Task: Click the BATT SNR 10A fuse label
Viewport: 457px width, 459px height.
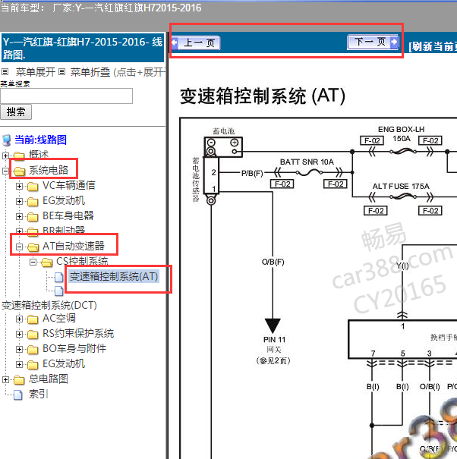Action: pyautogui.click(x=307, y=162)
